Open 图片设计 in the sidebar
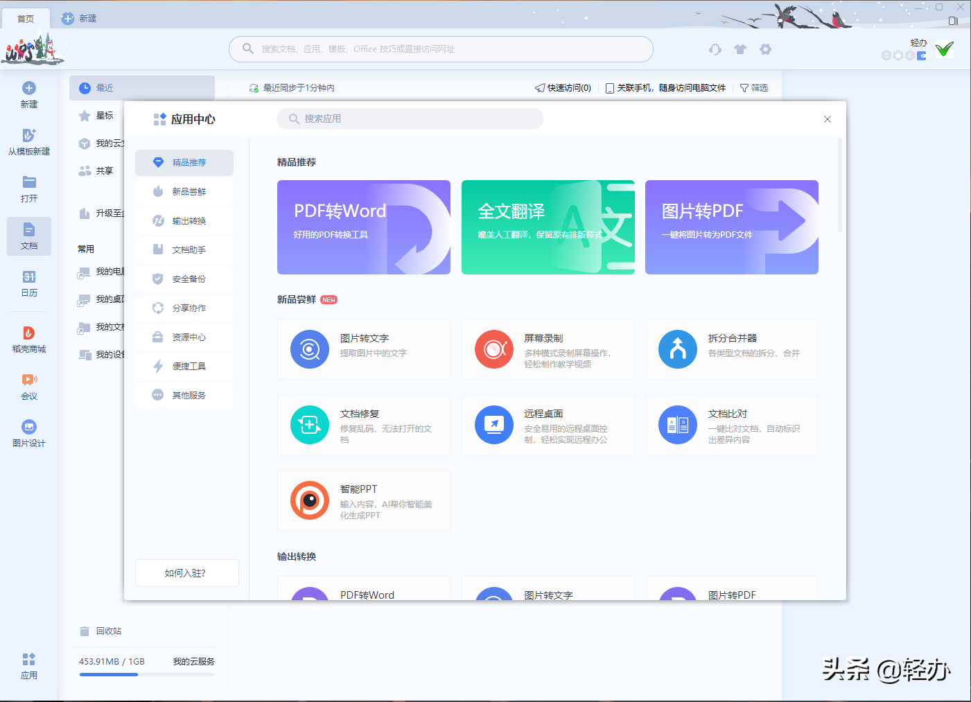 coord(29,433)
